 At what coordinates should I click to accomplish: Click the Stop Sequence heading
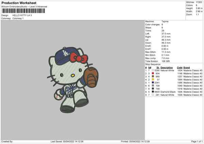[153, 64]
